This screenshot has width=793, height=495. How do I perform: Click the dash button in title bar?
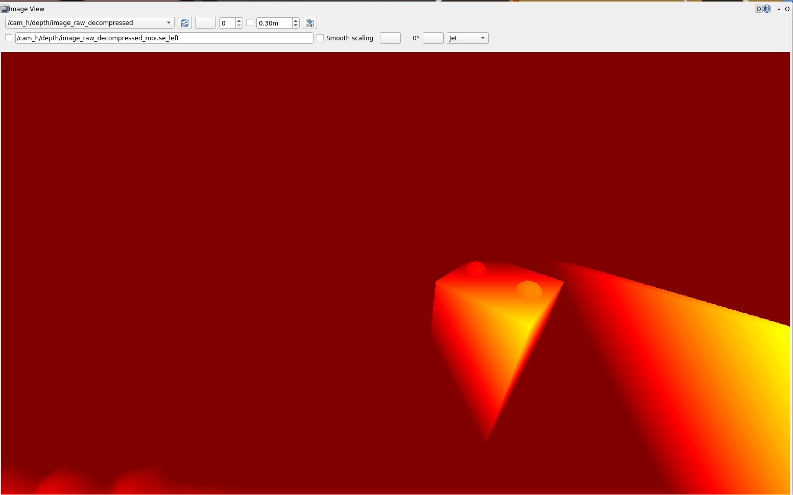779,9
